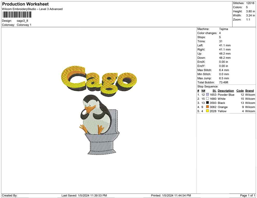The width and height of the screenshot is (257, 198).
Task: Click the 'Right:' label
Action: (x=201, y=50)
